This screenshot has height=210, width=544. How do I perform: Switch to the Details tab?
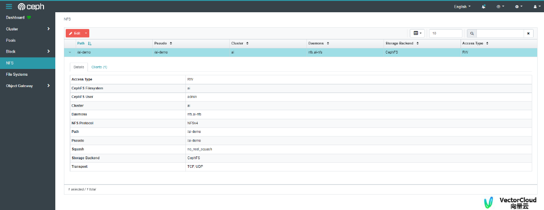pos(78,67)
